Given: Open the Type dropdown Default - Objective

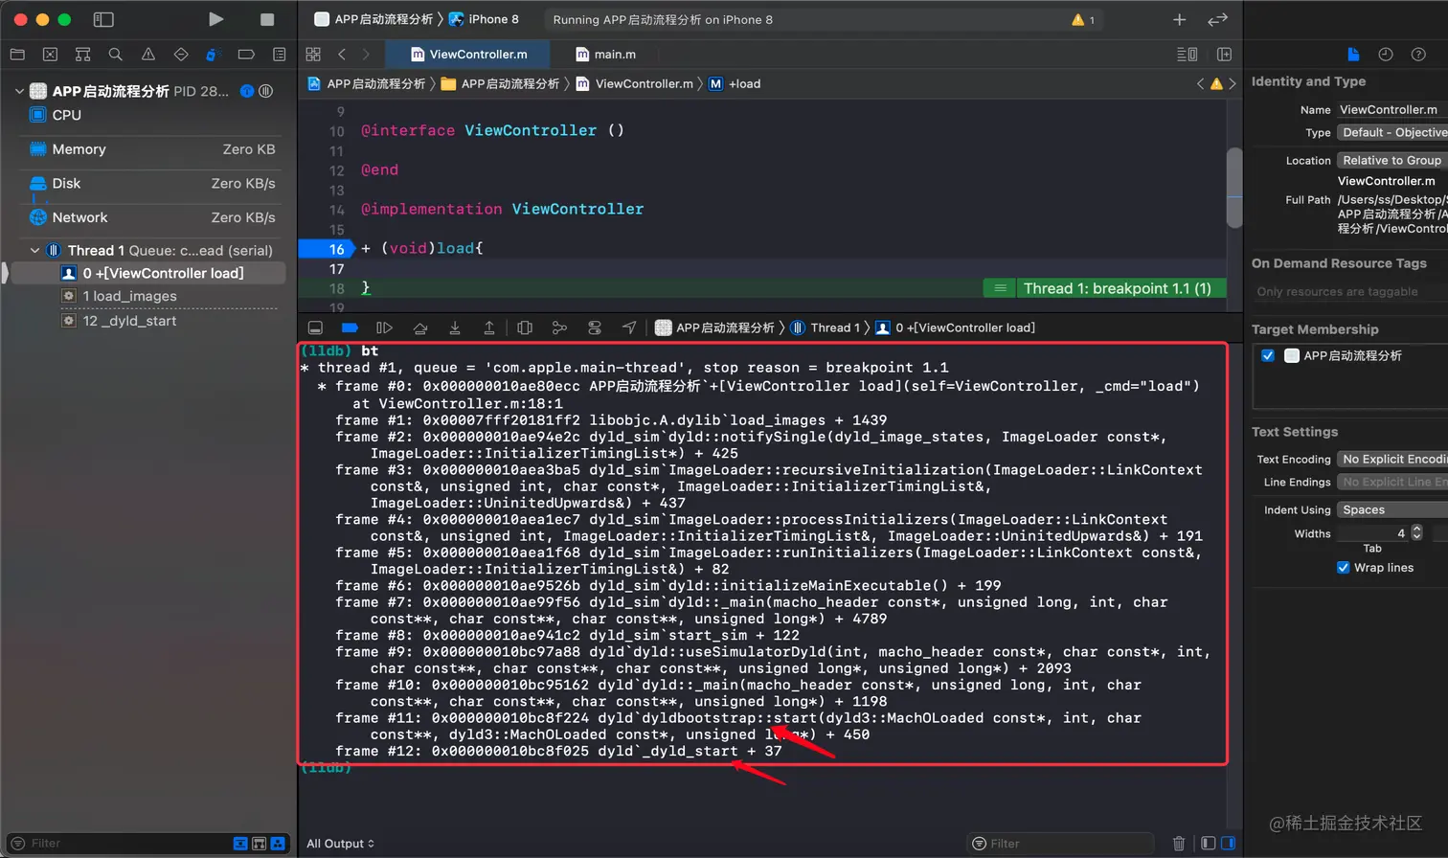Looking at the screenshot, I should coord(1391,132).
